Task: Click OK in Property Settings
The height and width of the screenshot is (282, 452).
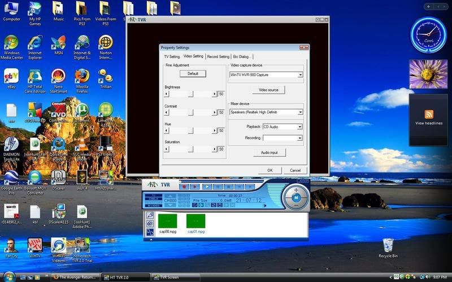Action: click(x=270, y=170)
